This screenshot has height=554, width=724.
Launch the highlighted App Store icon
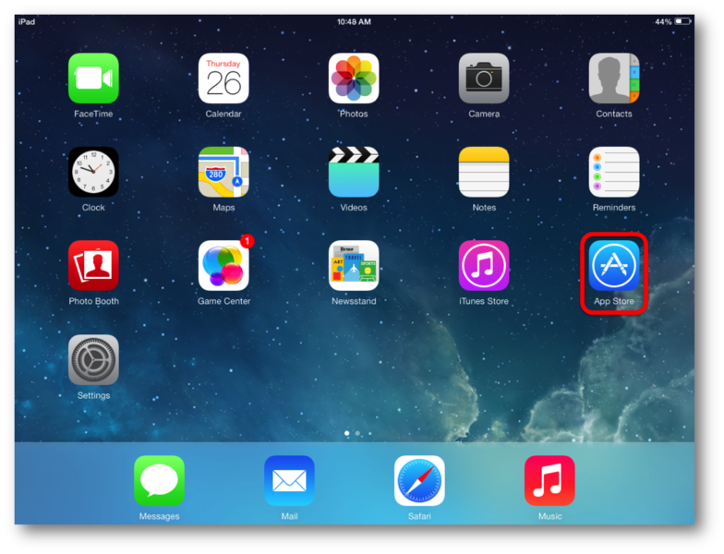614,266
